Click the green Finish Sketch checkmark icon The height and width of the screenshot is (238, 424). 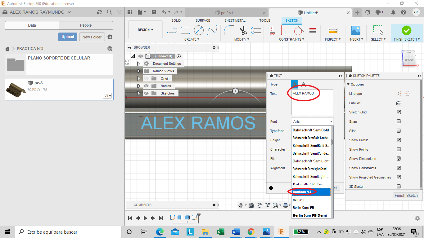point(406,30)
